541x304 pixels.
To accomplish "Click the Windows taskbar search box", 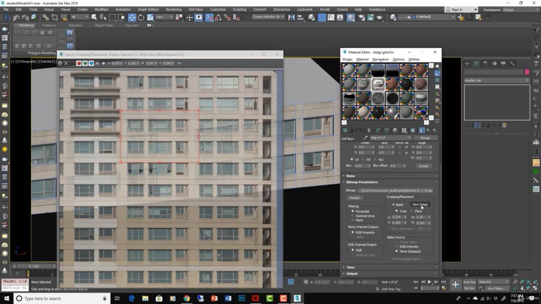I will pyautogui.click(x=61, y=299).
